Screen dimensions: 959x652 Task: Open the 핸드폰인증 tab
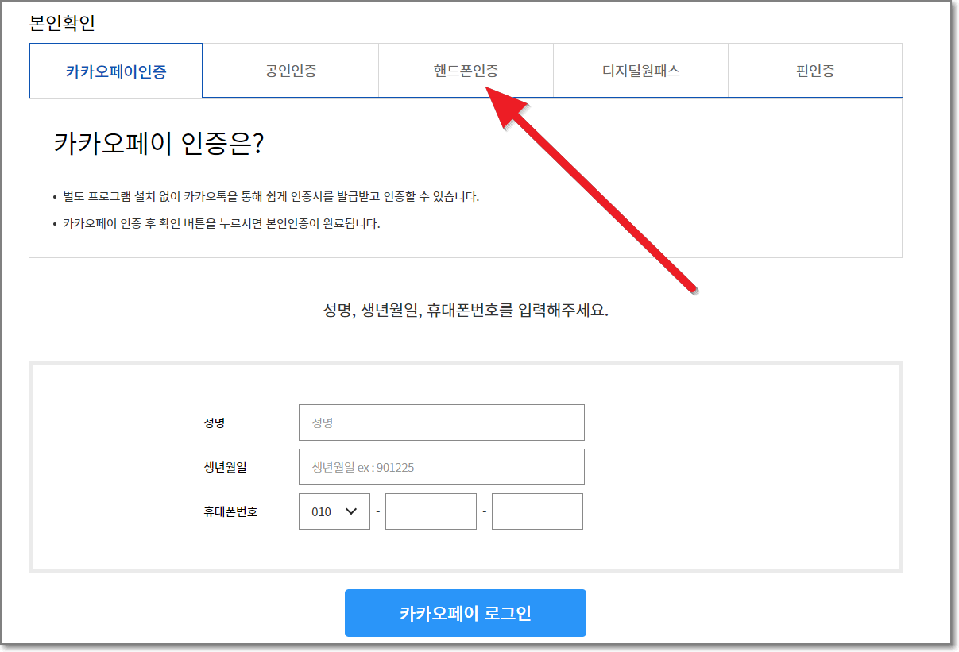tap(466, 71)
